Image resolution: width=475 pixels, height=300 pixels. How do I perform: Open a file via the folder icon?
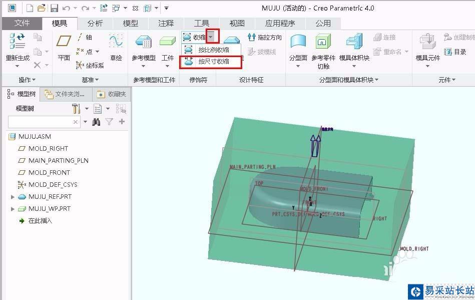pyautogui.click(x=41, y=8)
